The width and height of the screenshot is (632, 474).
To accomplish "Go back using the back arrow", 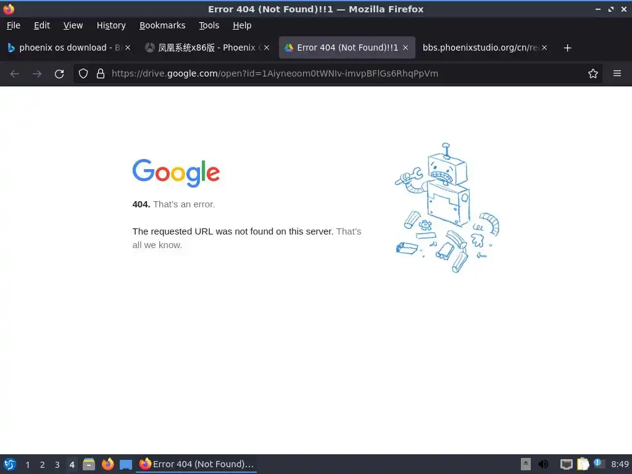I will tap(15, 74).
